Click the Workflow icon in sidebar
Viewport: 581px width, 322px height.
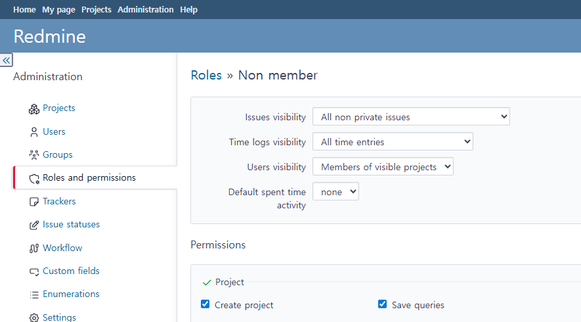[34, 248]
